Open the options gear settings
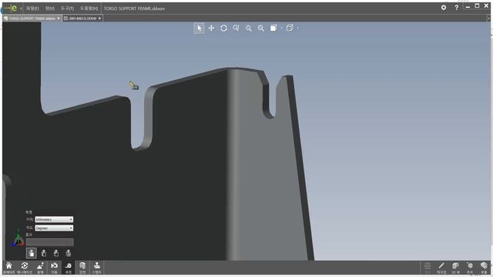 [x=444, y=8]
